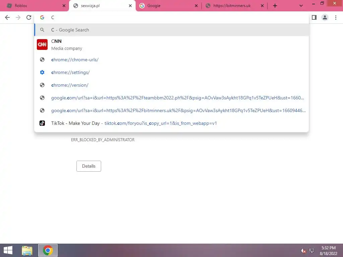Screen dimensions: 343x257
Task: Expand the tab search dropdown arrow
Action: [301, 6]
